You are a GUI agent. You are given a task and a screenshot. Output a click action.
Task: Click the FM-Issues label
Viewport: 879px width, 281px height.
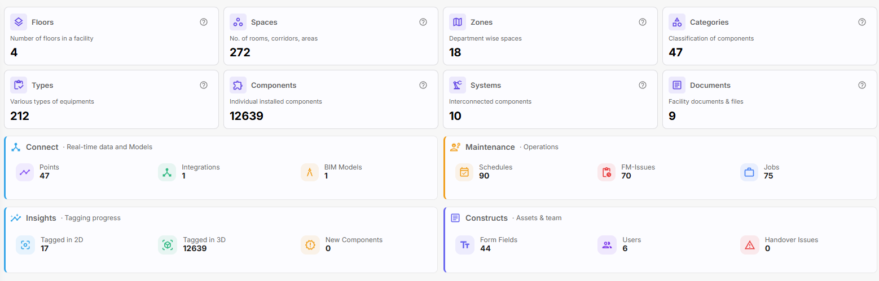pyautogui.click(x=638, y=167)
